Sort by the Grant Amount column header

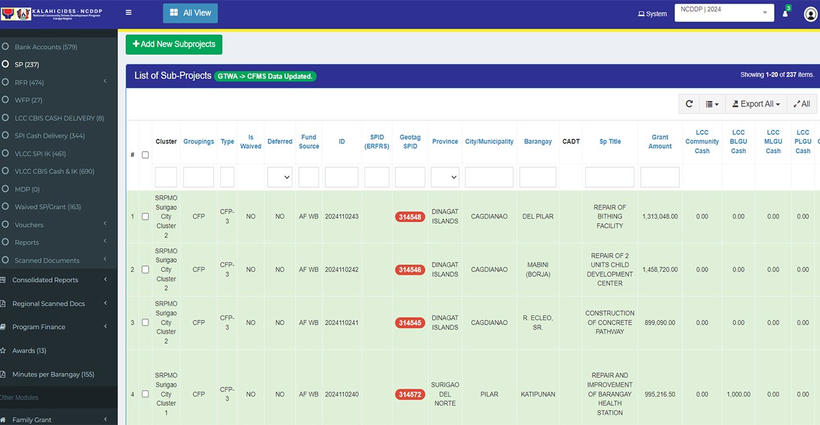pos(659,141)
